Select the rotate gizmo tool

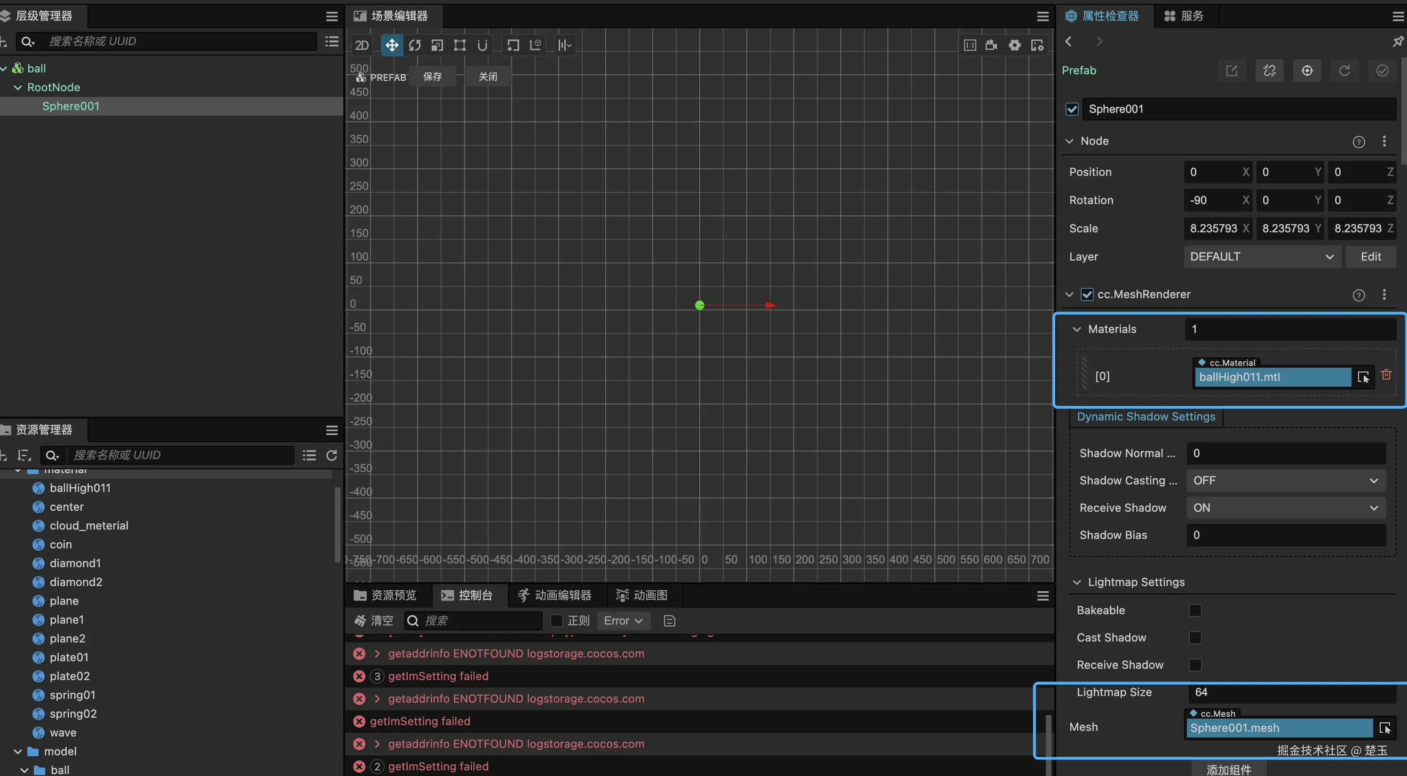pyautogui.click(x=415, y=45)
